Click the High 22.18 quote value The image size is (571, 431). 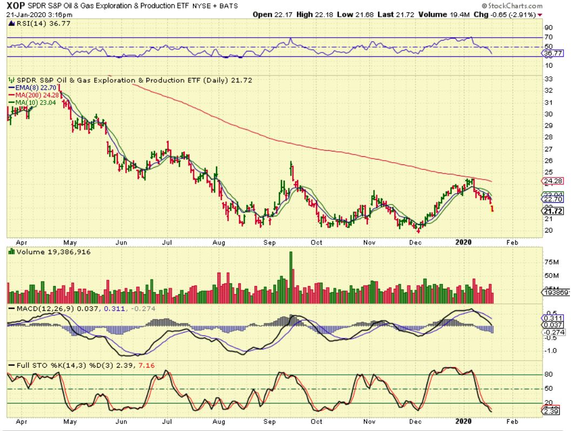coord(314,15)
